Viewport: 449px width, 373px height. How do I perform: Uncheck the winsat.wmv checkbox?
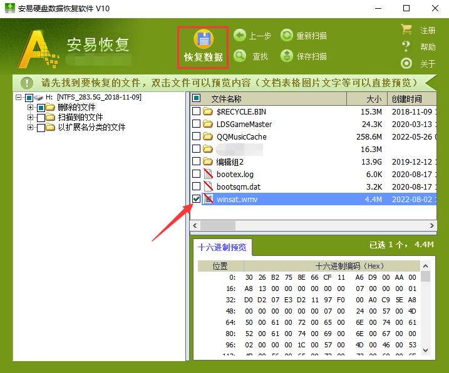point(196,198)
